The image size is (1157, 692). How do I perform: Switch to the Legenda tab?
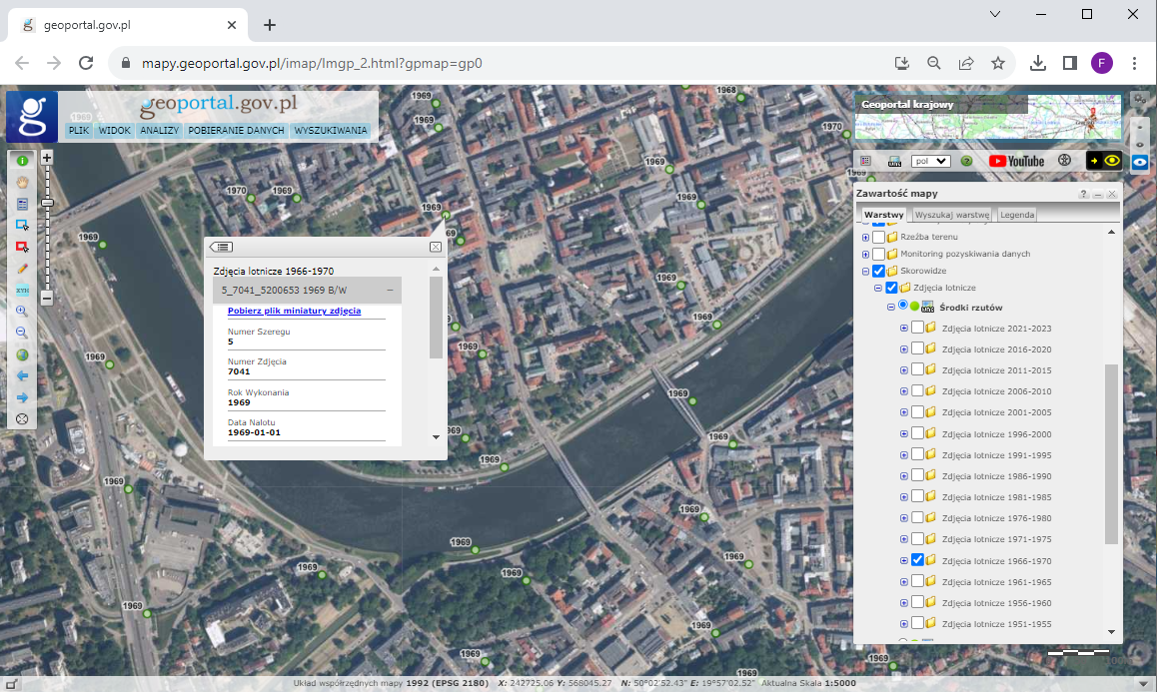(1017, 215)
